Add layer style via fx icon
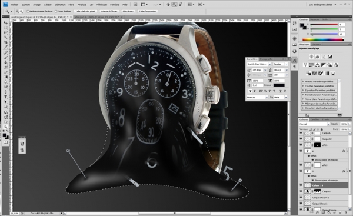The image size is (353, 216). tap(318, 212)
